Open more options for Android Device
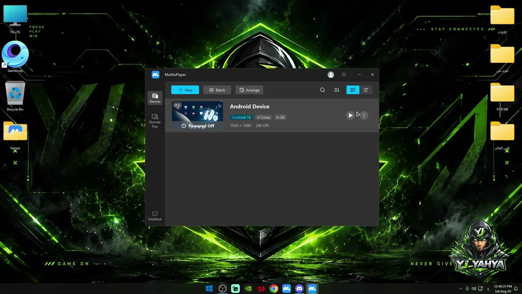522x294 pixels. coord(364,116)
